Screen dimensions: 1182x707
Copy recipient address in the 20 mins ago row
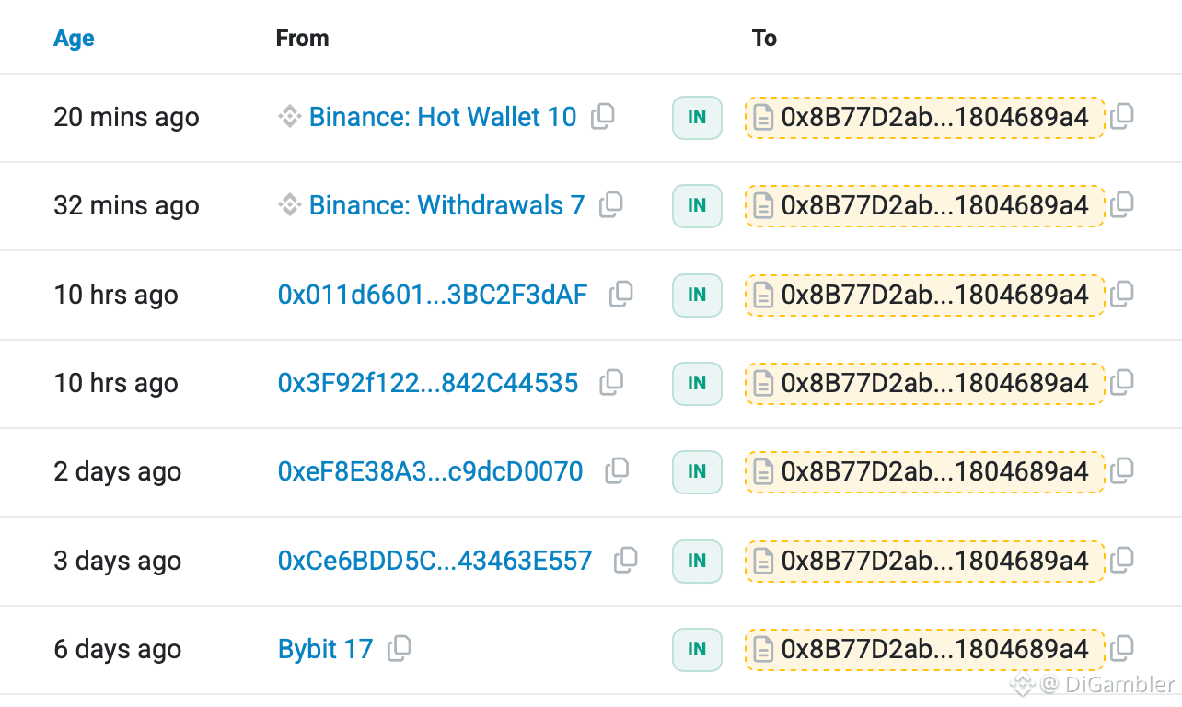1121,117
